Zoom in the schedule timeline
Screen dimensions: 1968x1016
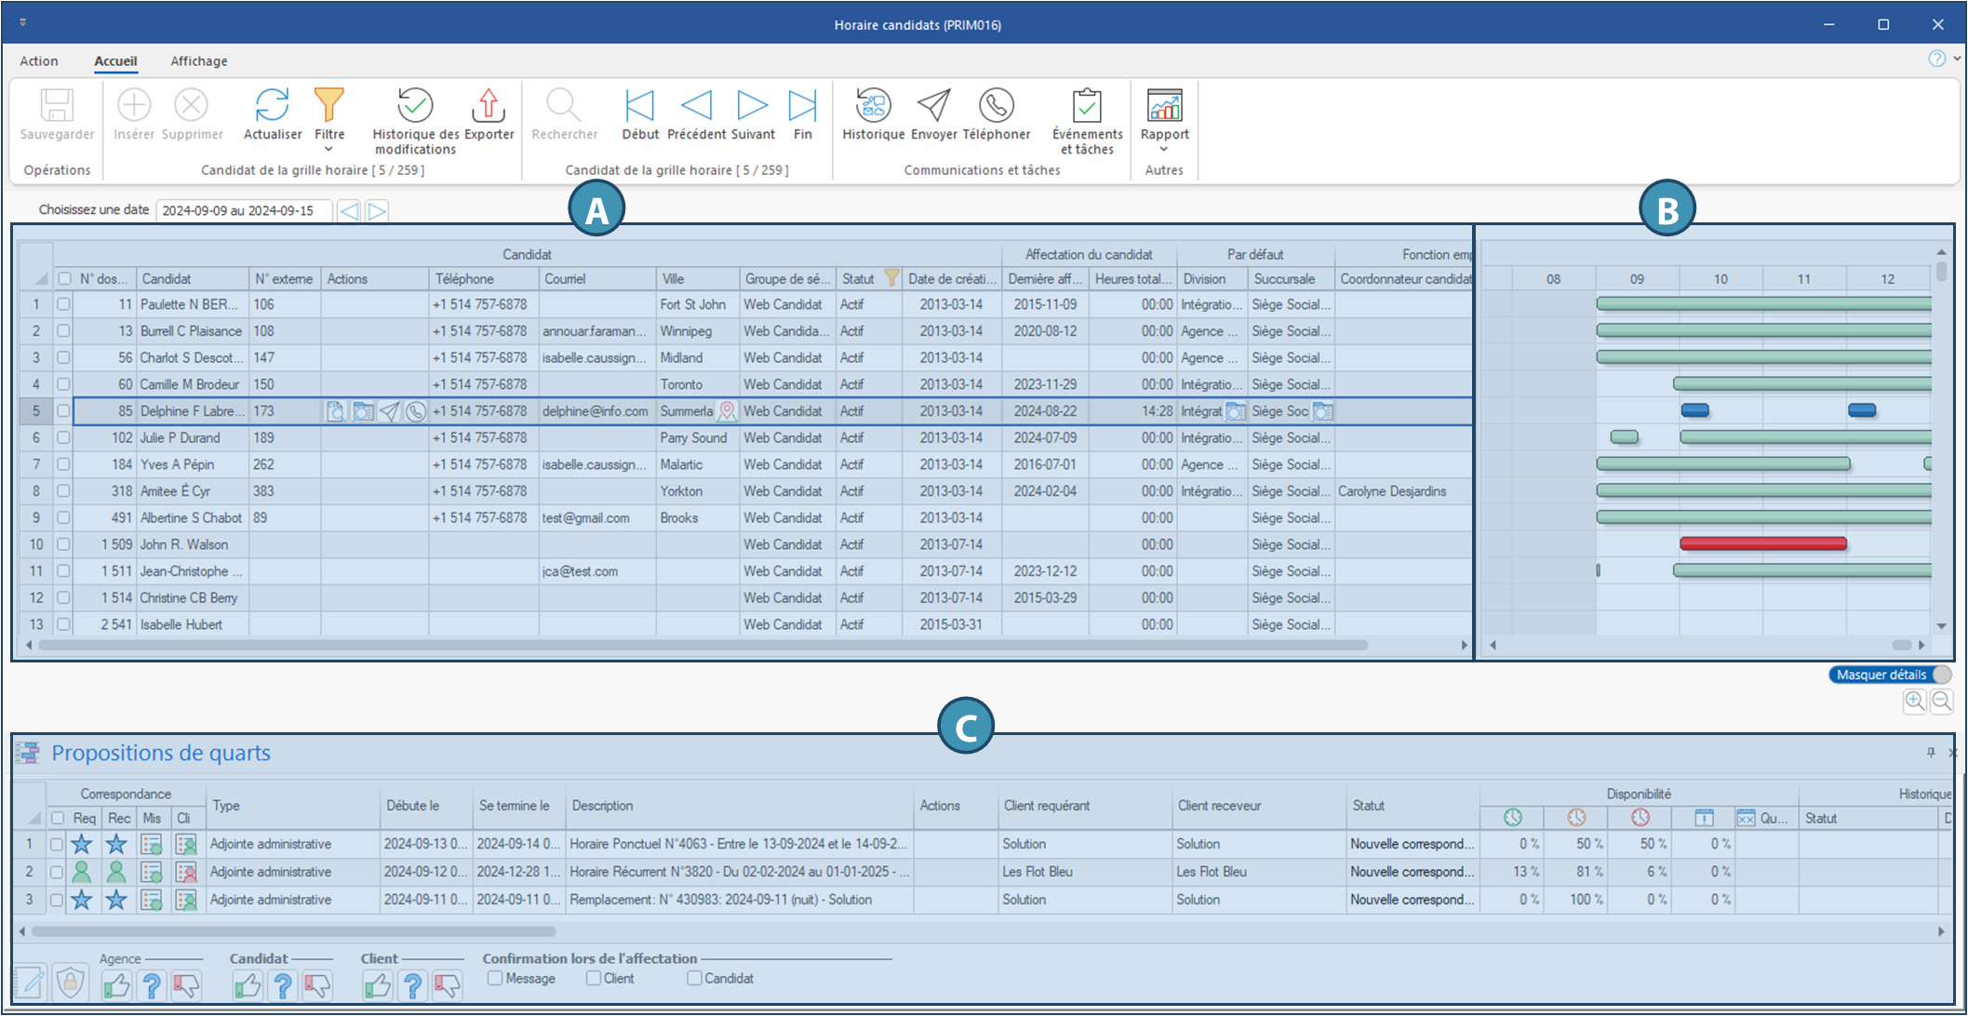coord(1914,702)
